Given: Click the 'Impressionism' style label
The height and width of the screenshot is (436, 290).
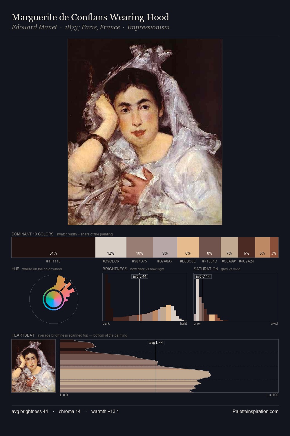Looking at the screenshot, I should (148, 27).
